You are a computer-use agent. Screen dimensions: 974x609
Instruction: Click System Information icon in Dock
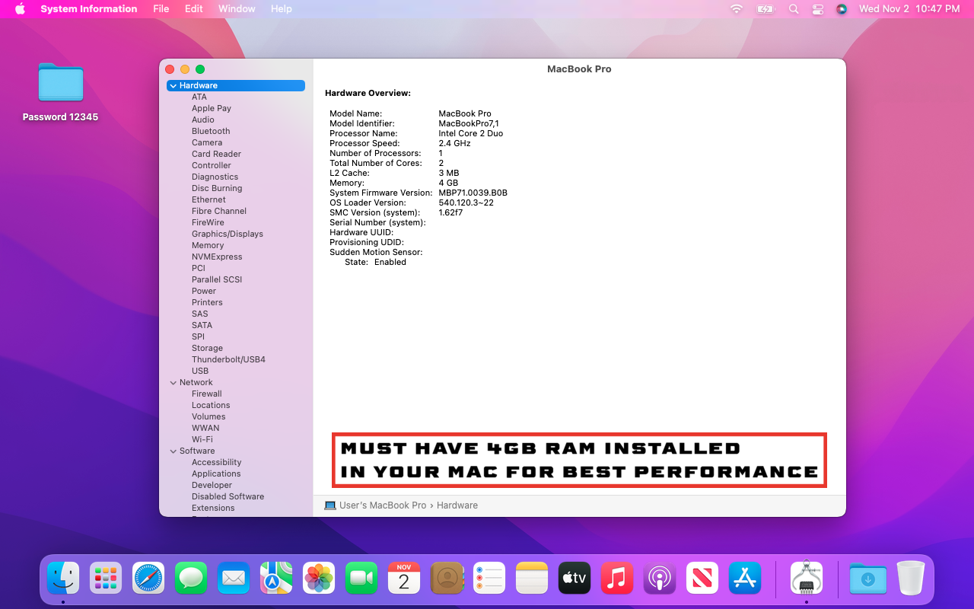click(x=807, y=578)
